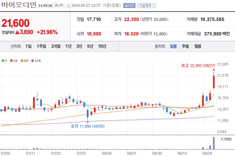The image size is (235, 157).
Task: Select the 5년 line chart tab
Action: point(90,46)
